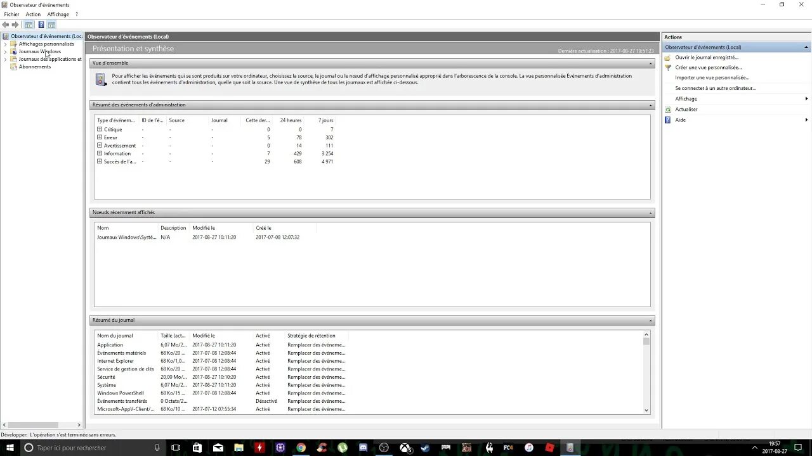Expand the Critique event type row
This screenshot has width=812, height=456.
[x=100, y=129]
